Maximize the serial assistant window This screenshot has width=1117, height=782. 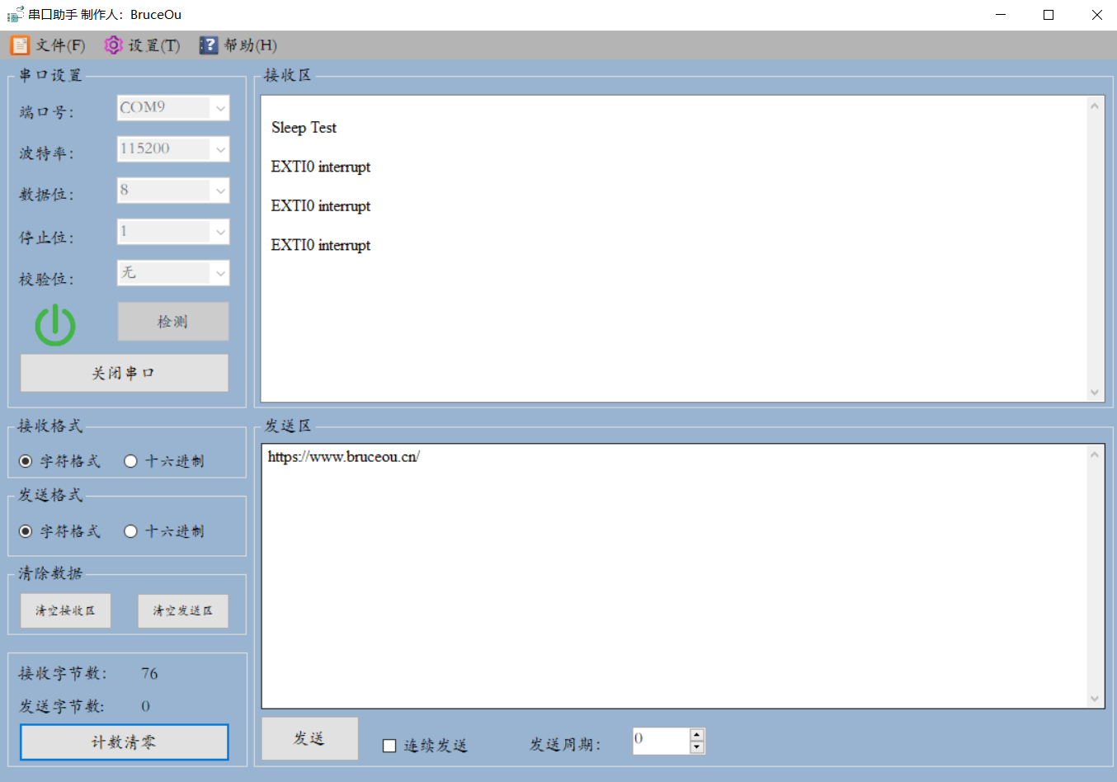click(x=1049, y=14)
